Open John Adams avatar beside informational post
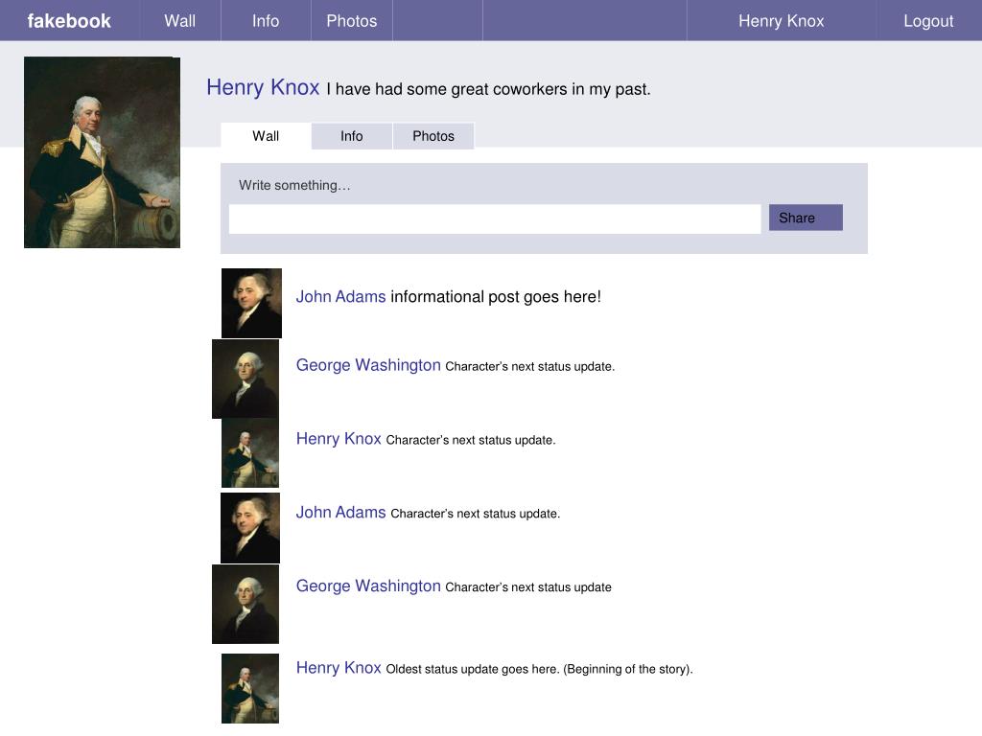Viewport: 982px width, 736px height. (252, 303)
